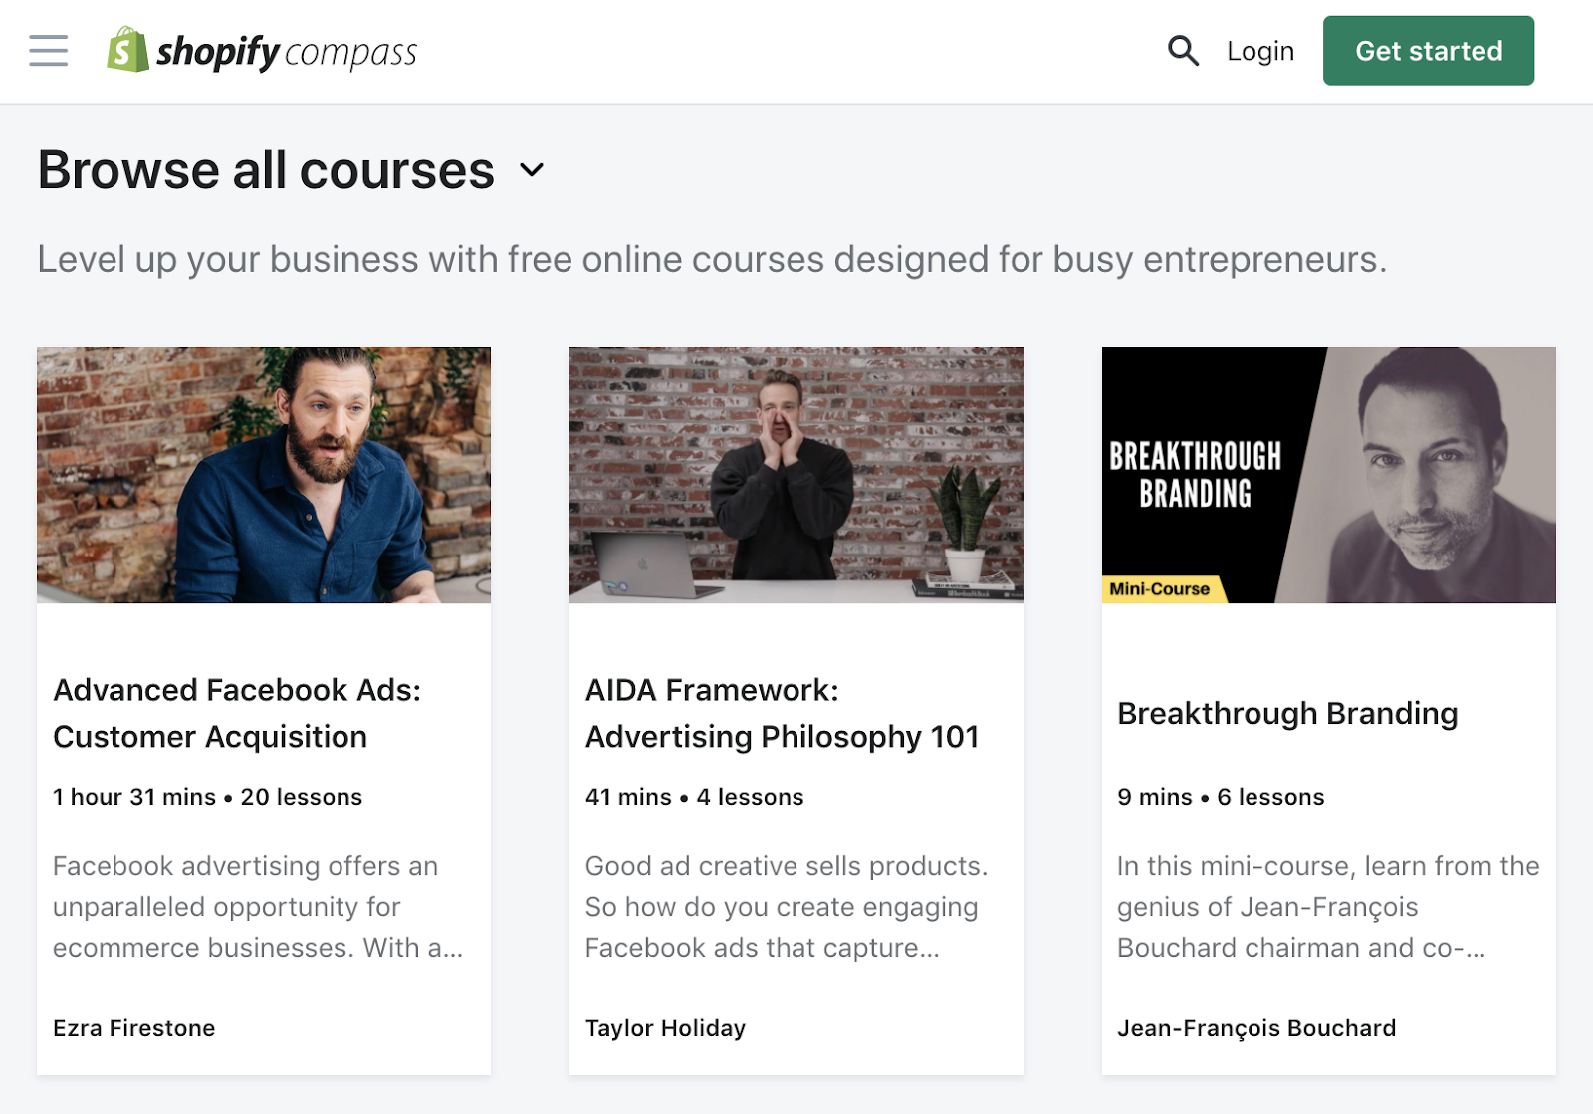Click the 'shopify compass' wordmark text
Viewport: 1593px width, 1114px height.
coord(287,52)
